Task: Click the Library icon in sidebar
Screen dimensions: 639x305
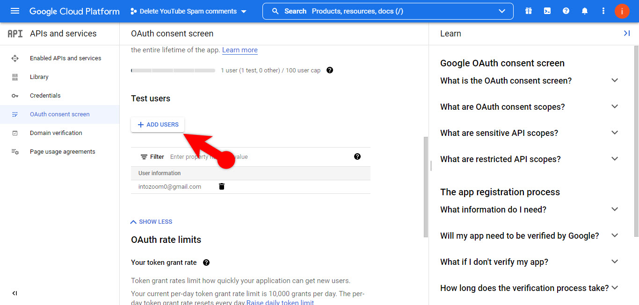Action: [15, 77]
